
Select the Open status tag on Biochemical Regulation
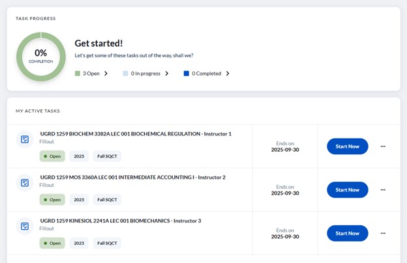pos(52,156)
